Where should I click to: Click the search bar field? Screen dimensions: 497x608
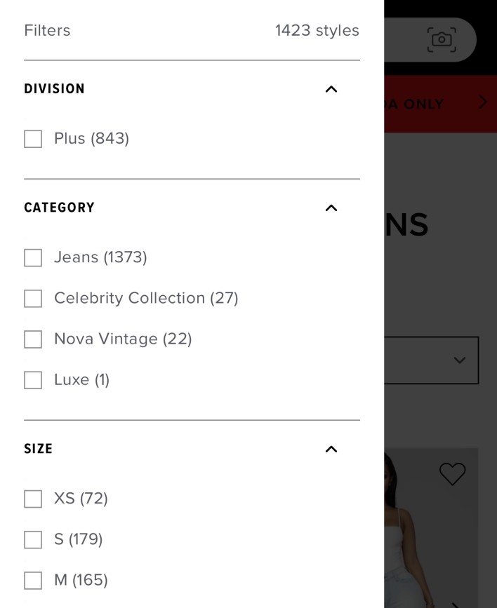(x=404, y=39)
